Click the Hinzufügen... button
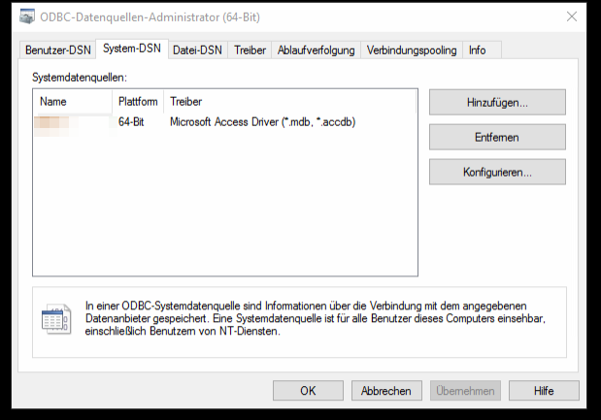Image resolution: width=601 pixels, height=420 pixels. coord(497,102)
